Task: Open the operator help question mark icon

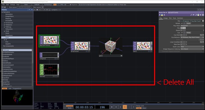Action: 160,15
